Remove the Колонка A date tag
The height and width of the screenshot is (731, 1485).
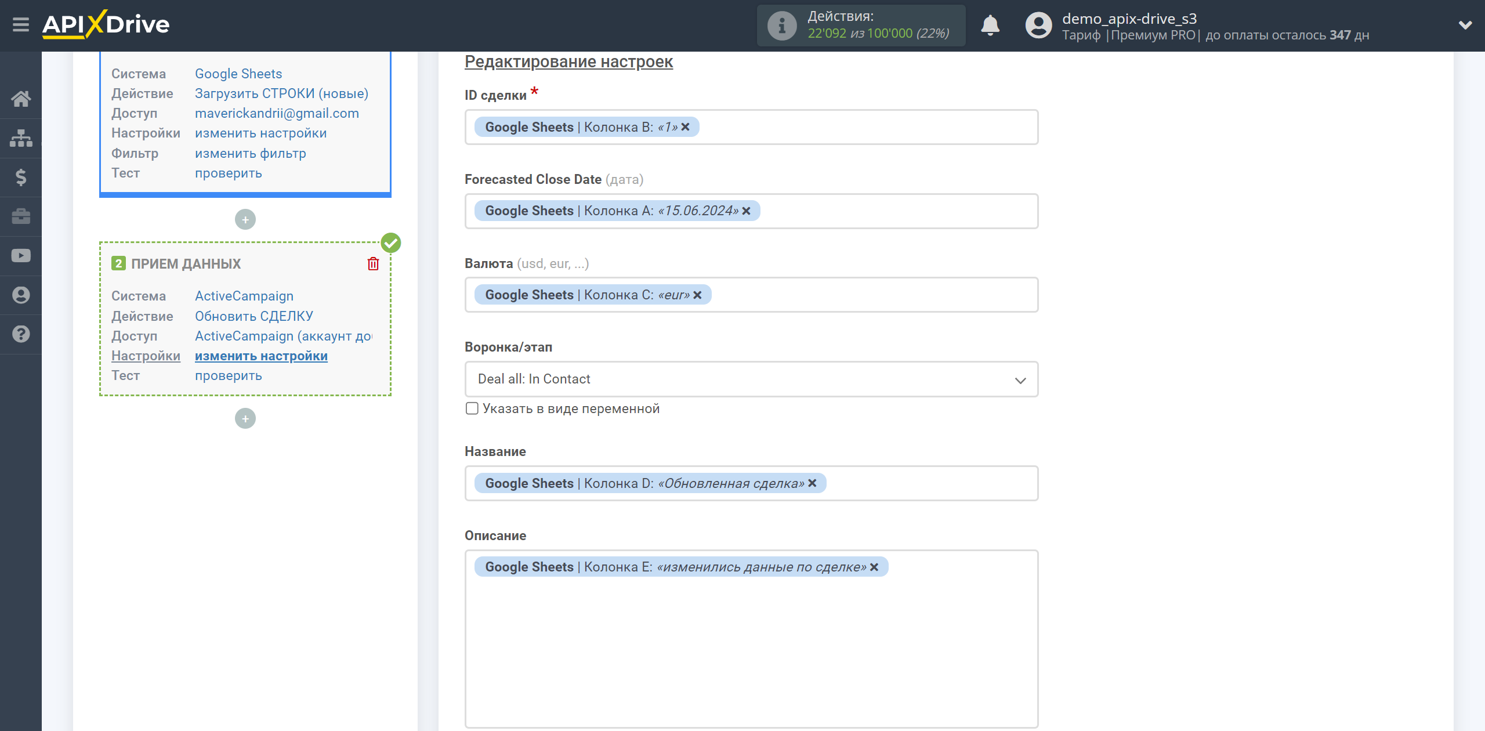tap(747, 211)
